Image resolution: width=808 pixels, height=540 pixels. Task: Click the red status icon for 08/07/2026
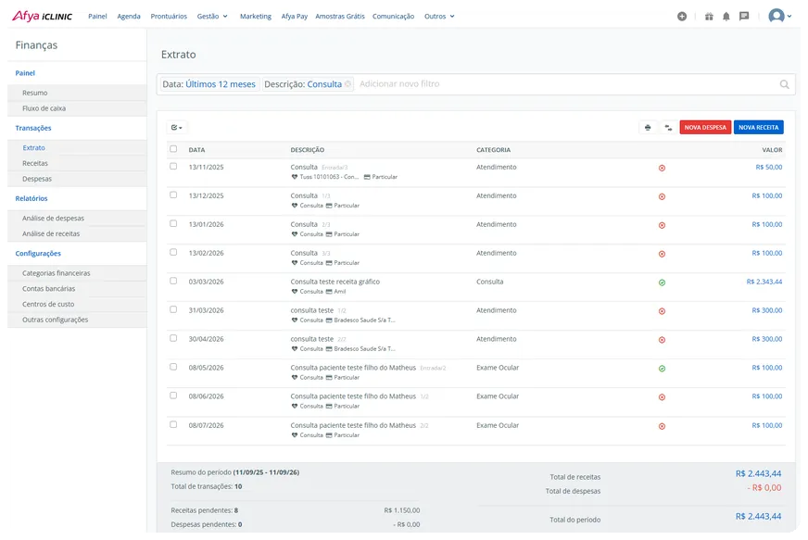(x=663, y=426)
